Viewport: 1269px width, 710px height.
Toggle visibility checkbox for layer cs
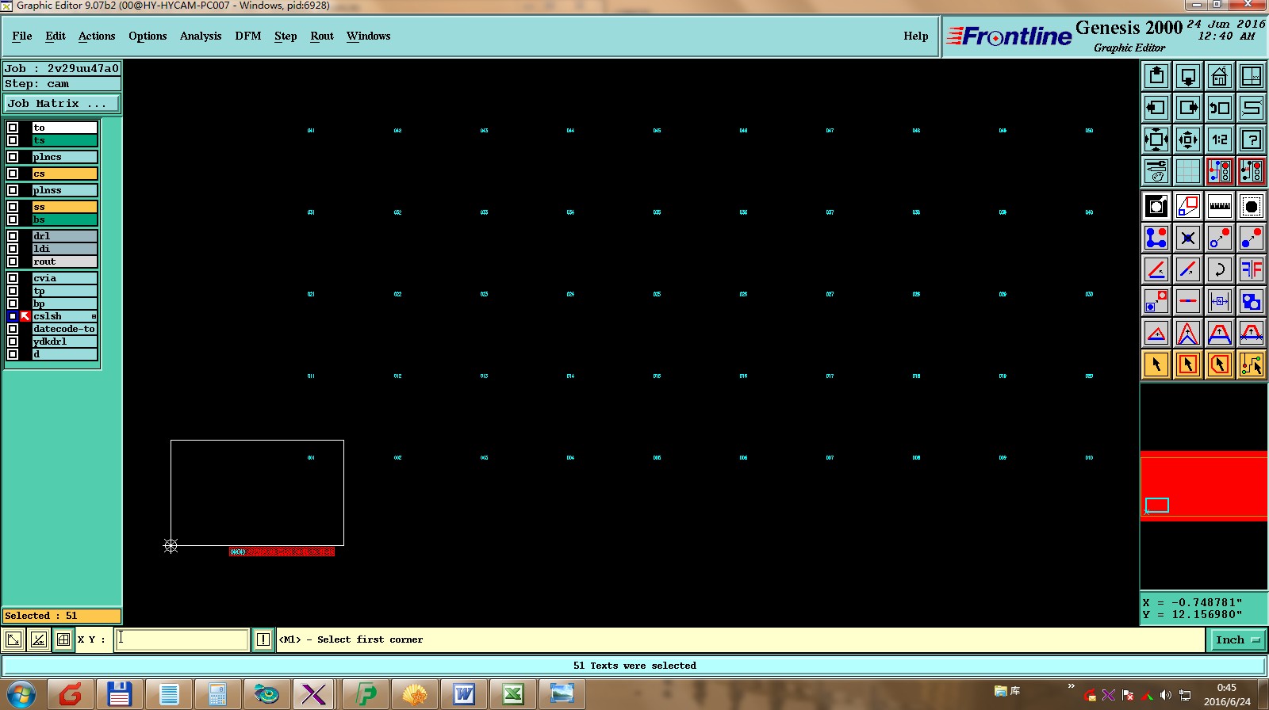coord(13,174)
